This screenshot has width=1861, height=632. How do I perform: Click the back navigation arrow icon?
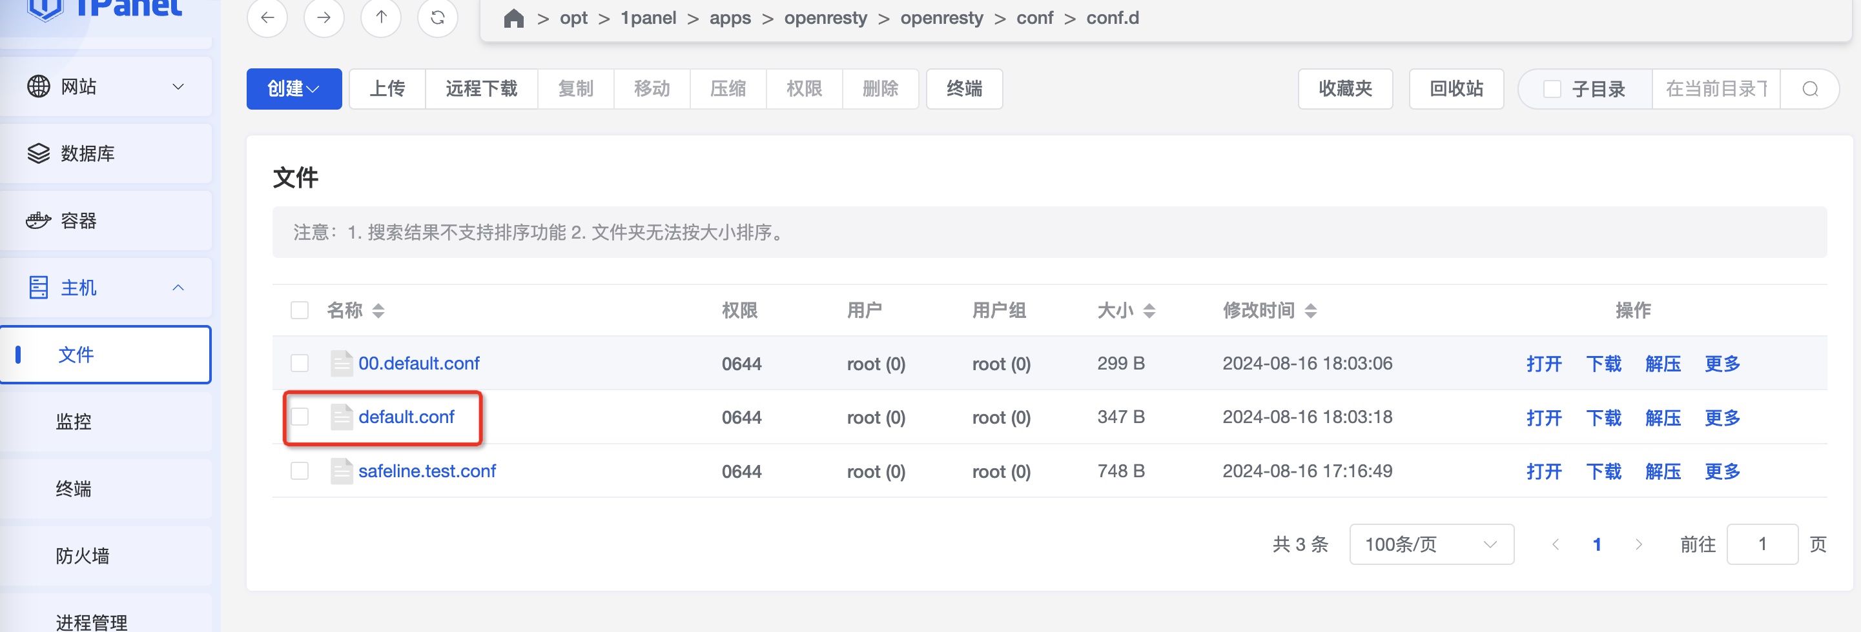click(x=267, y=17)
